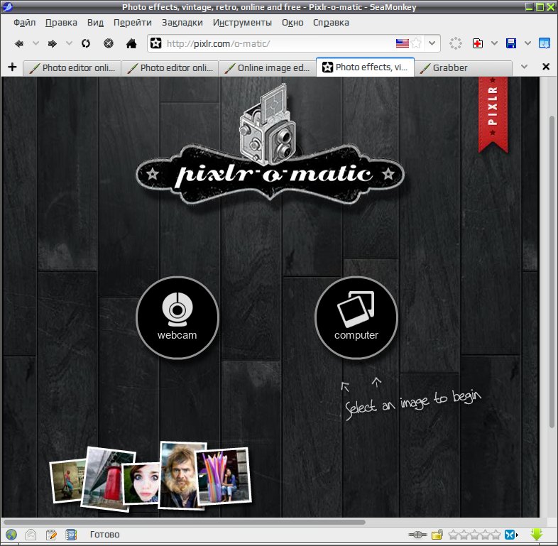Image resolution: width=558 pixels, height=546 pixels.
Task: Open the Инструменты menu
Action: click(x=242, y=23)
